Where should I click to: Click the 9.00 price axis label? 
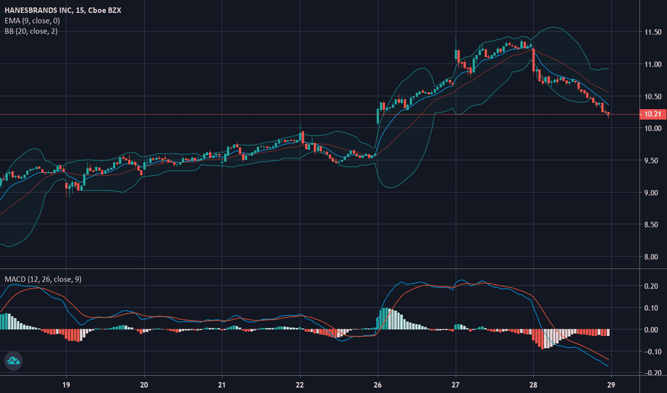pos(653,193)
